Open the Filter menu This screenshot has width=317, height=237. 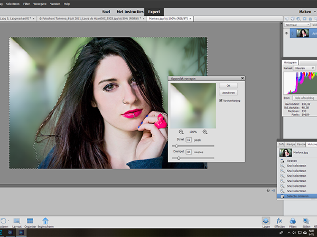coord(27,4)
